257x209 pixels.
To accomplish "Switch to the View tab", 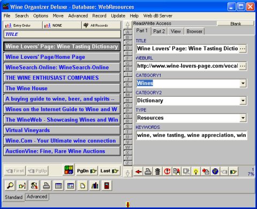I will pos(176,32).
